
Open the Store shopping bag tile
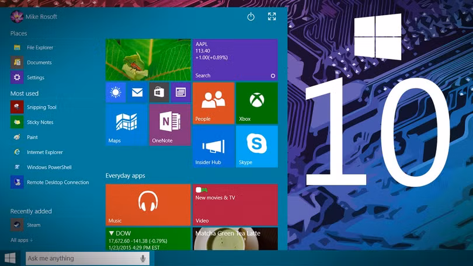(x=159, y=92)
